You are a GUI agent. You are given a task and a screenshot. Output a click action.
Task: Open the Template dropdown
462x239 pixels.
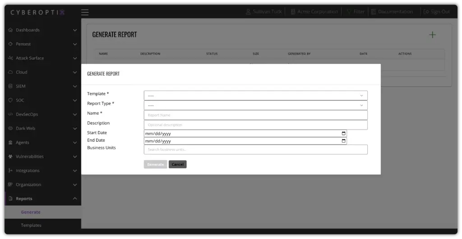tap(255, 95)
